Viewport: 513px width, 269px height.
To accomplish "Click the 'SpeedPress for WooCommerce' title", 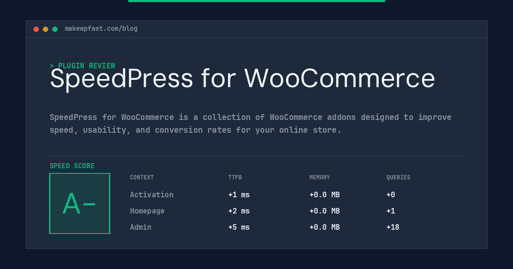I will pos(242,79).
